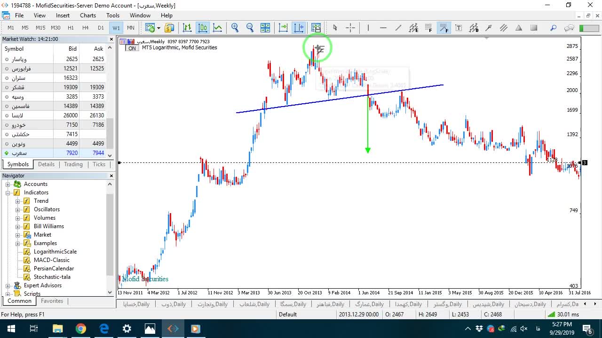Select the PersianCalendar indicator
The width and height of the screenshot is (602, 338).
pos(54,269)
